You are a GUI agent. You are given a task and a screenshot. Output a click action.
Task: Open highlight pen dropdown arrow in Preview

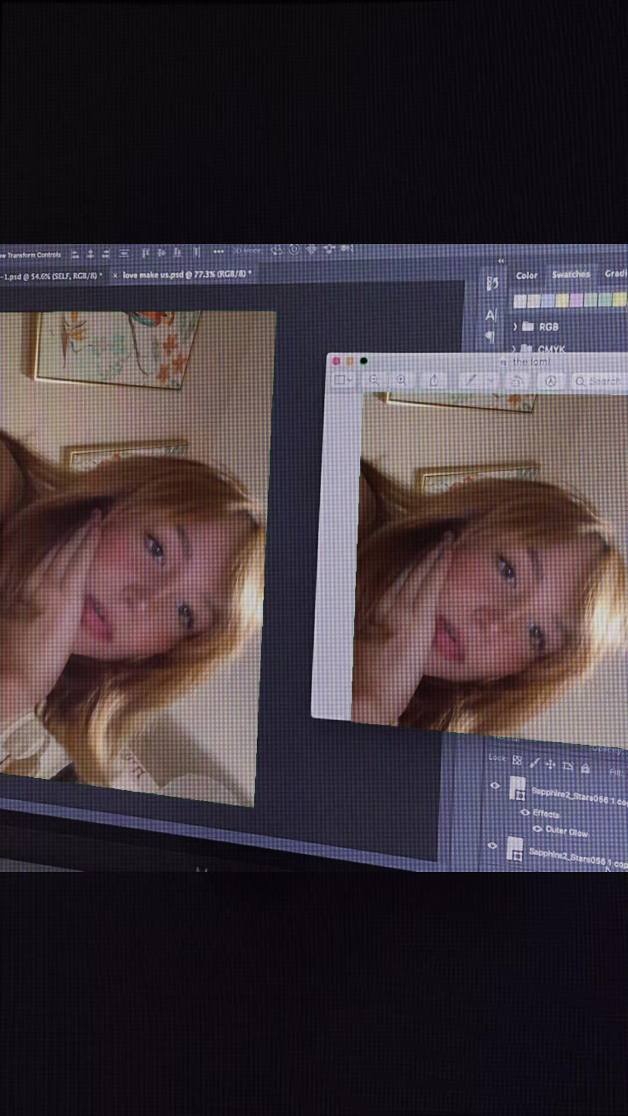click(491, 381)
